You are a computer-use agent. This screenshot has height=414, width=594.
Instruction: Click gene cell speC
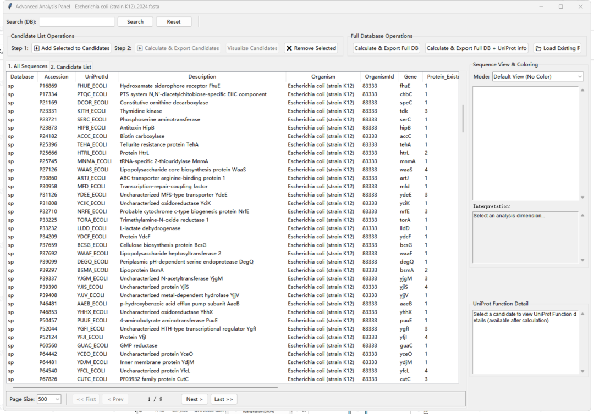pos(406,103)
